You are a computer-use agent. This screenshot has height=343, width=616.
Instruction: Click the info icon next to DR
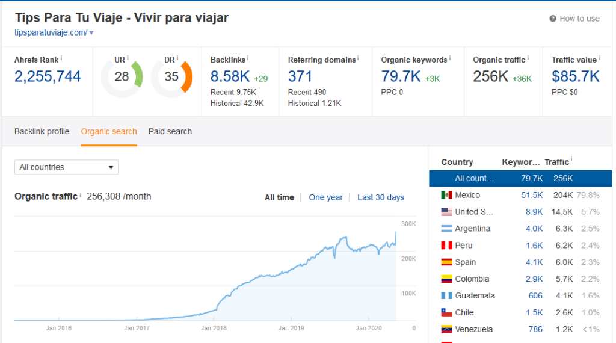177,58
